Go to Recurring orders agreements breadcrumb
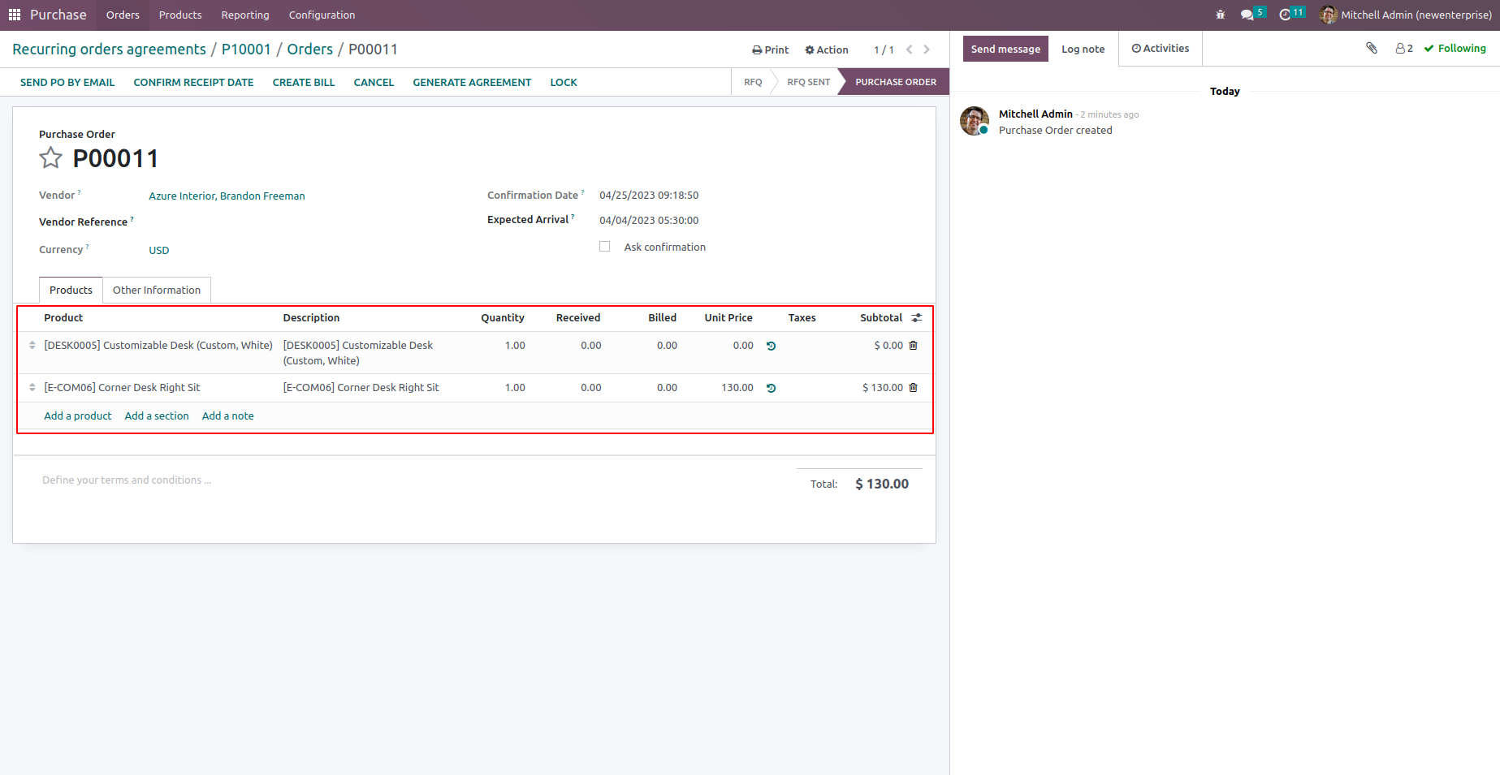Viewport: 1500px width, 775px height. 110,50
